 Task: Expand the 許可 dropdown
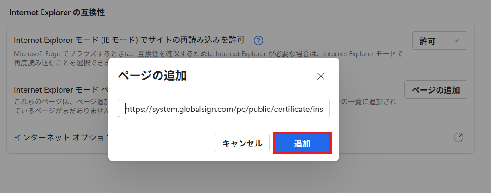pyautogui.click(x=439, y=41)
